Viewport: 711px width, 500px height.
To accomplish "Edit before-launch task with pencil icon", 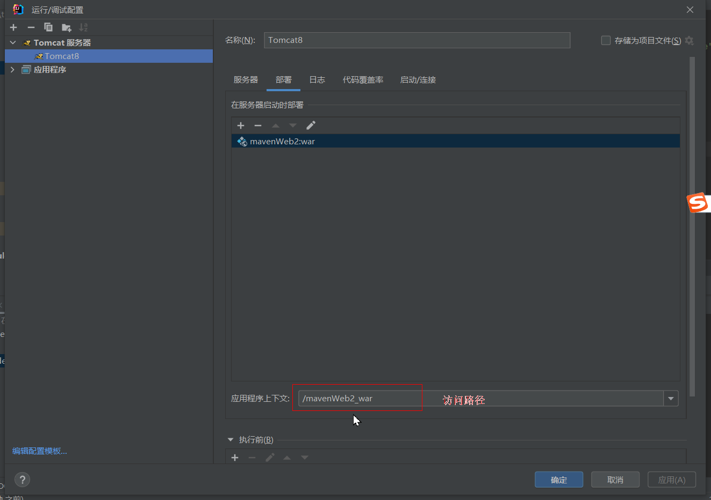I will pyautogui.click(x=270, y=458).
